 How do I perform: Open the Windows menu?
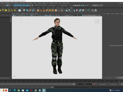pos(7,3)
